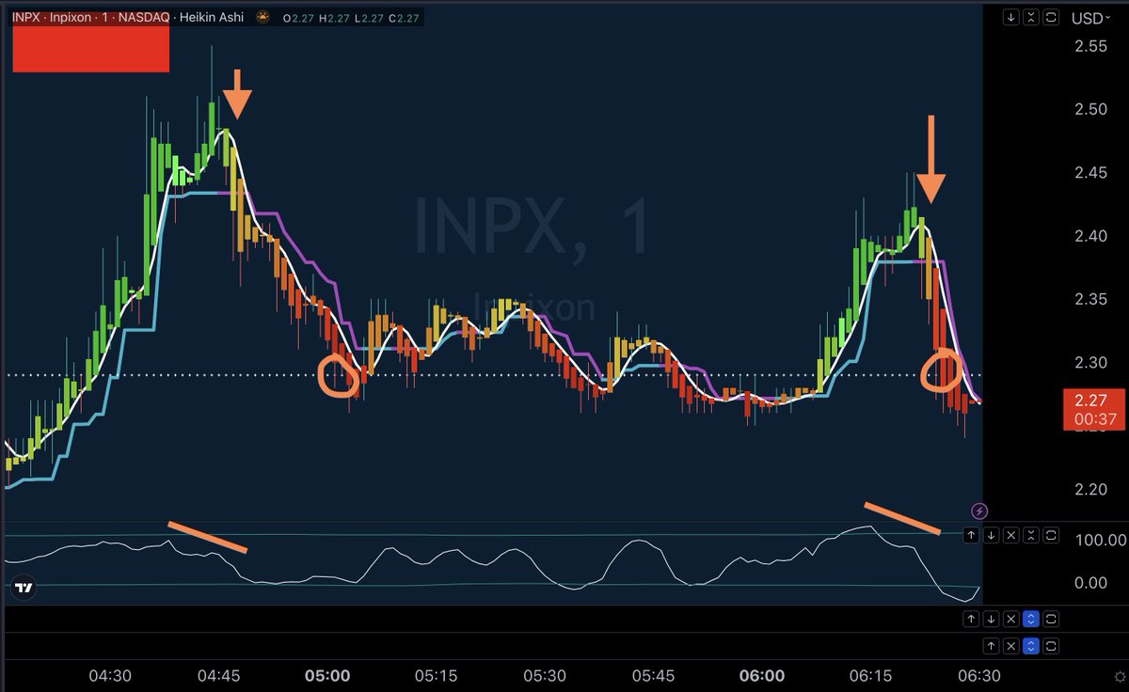This screenshot has width=1129, height=692.
Task: Restore the second collapsed pane with blue button
Action: 1032,619
